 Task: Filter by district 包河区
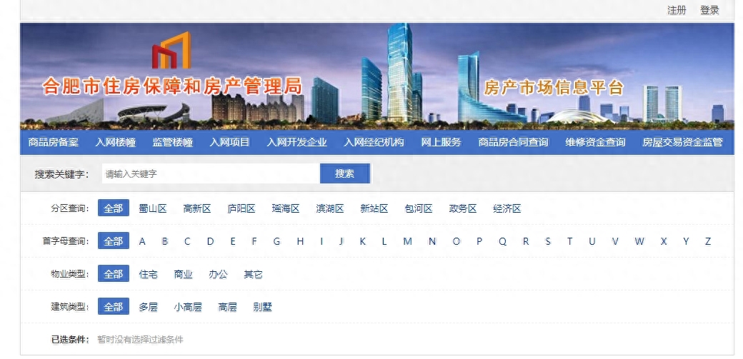(419, 208)
